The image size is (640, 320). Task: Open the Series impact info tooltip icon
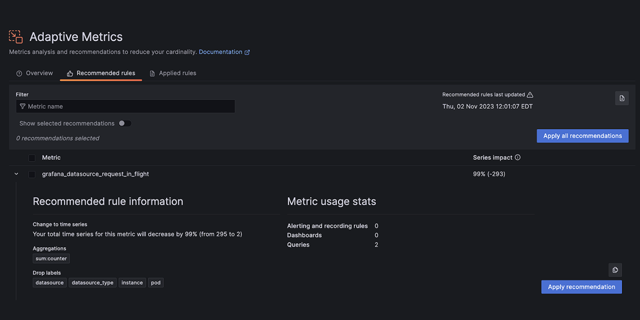pyautogui.click(x=517, y=157)
